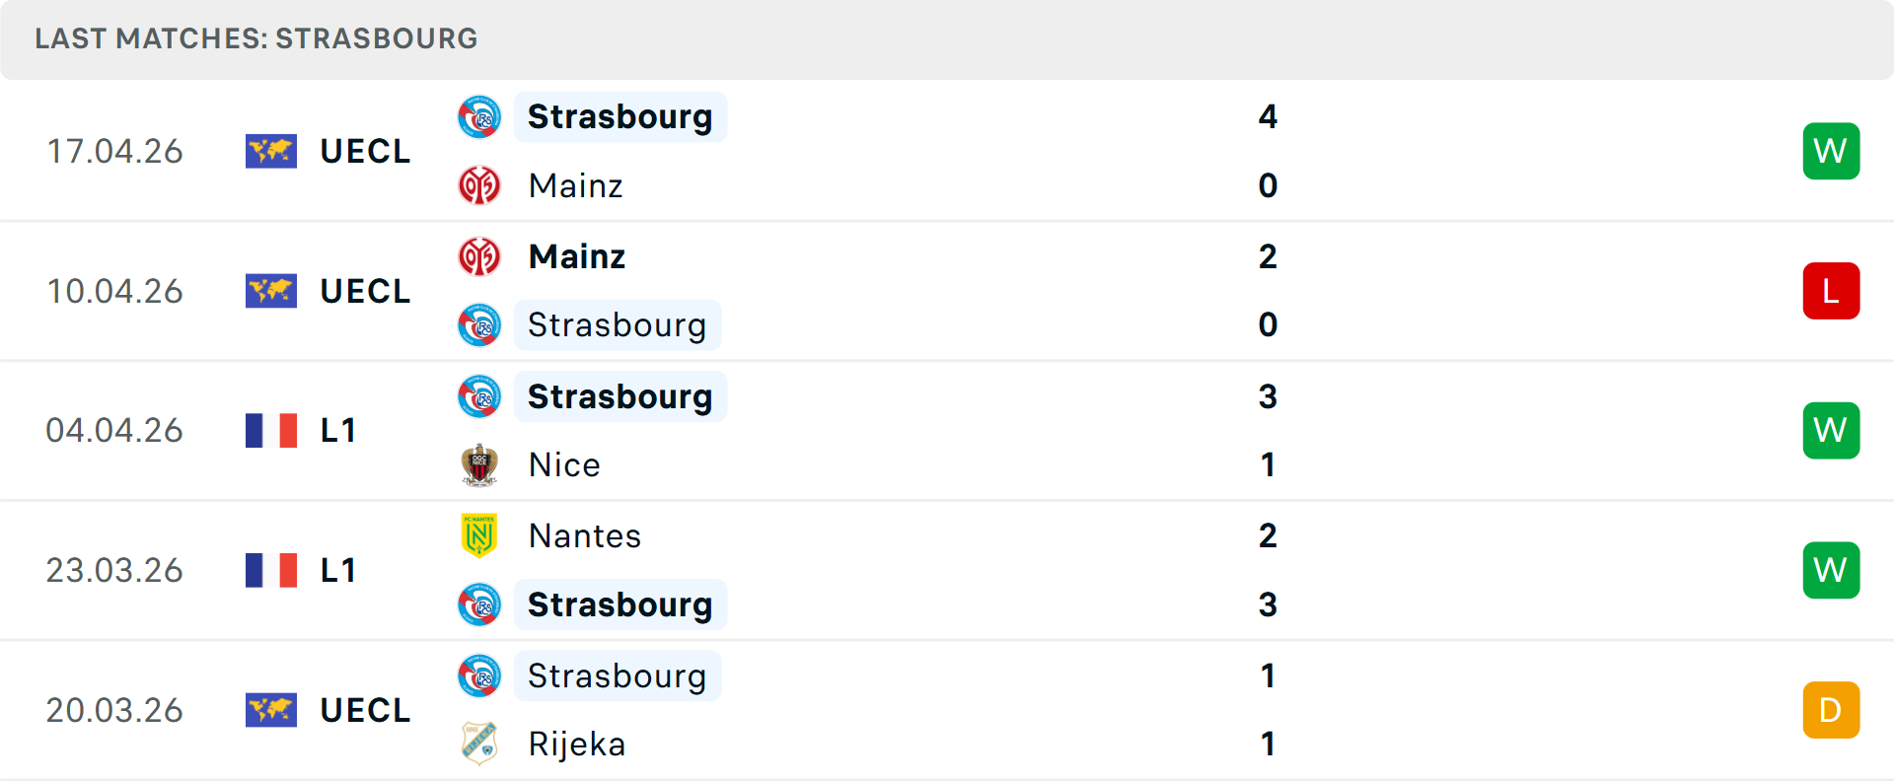Image resolution: width=1894 pixels, height=781 pixels.
Task: Click Nantes club crest icon
Action: pyautogui.click(x=479, y=535)
